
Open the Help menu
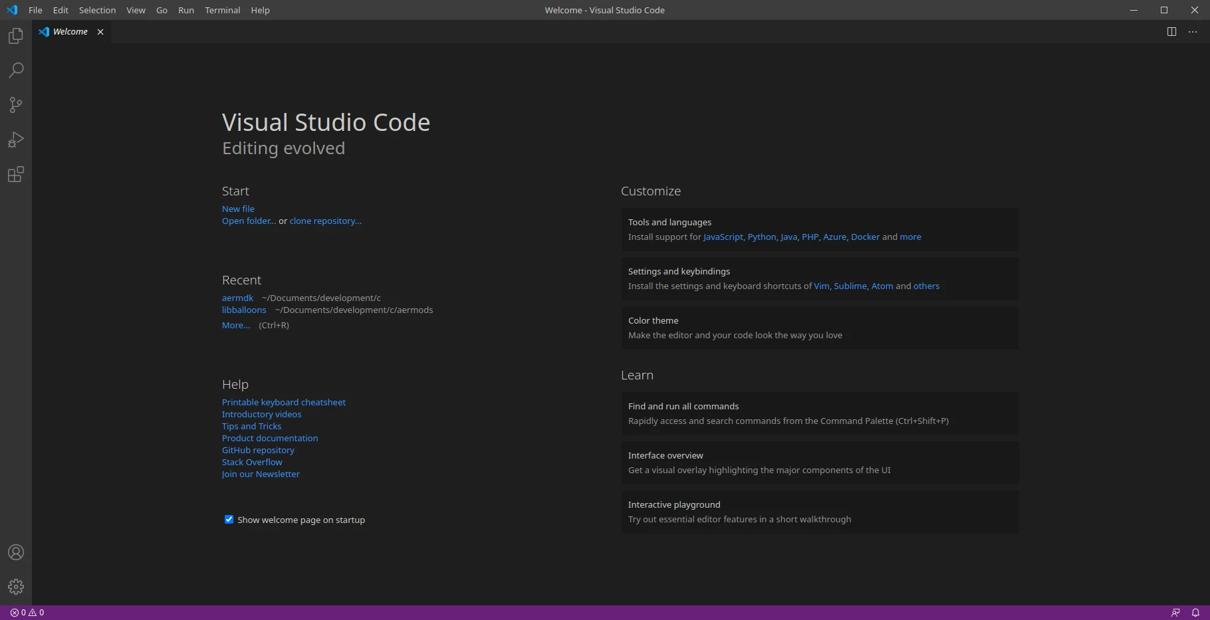click(x=260, y=10)
